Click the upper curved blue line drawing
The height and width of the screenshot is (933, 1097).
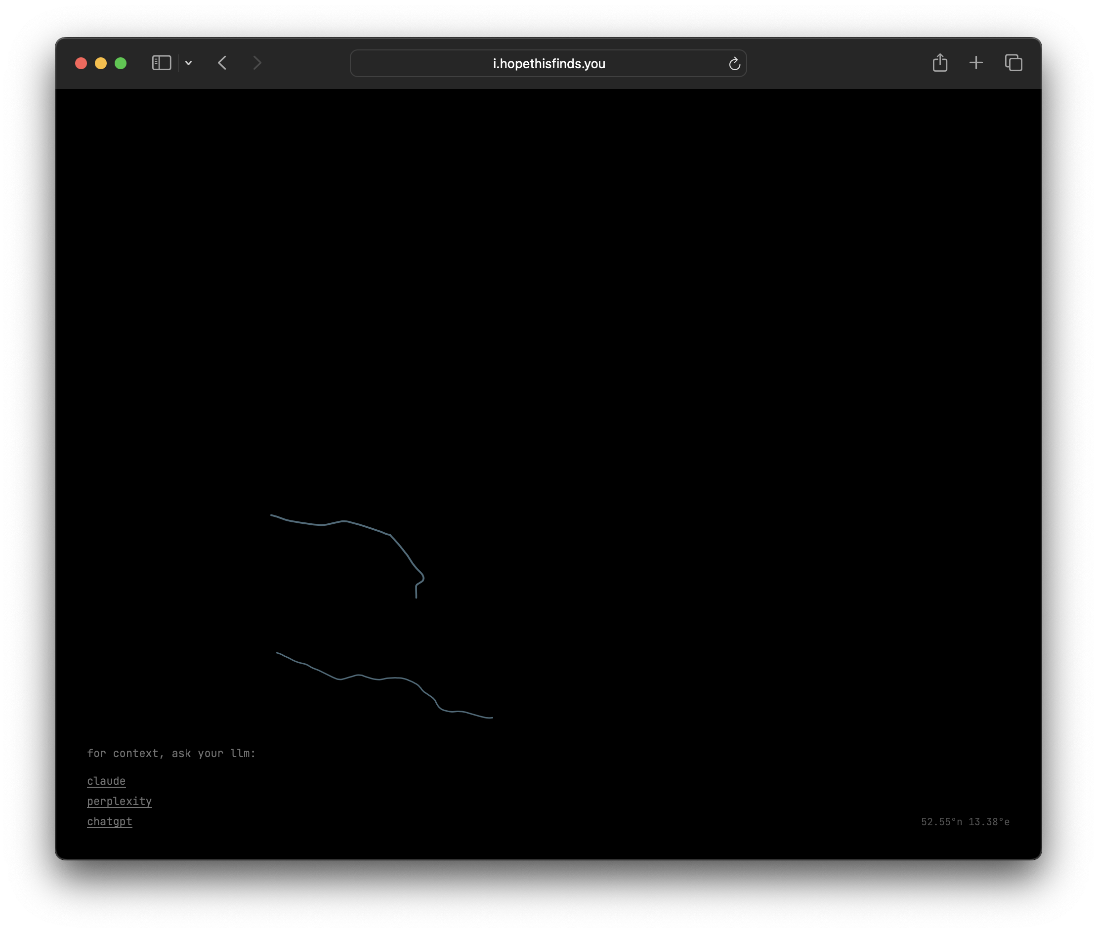(344, 521)
